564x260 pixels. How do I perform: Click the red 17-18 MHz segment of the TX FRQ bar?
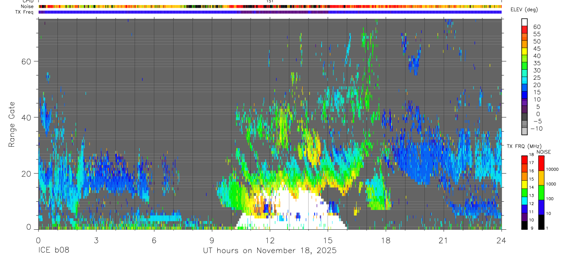(525, 160)
